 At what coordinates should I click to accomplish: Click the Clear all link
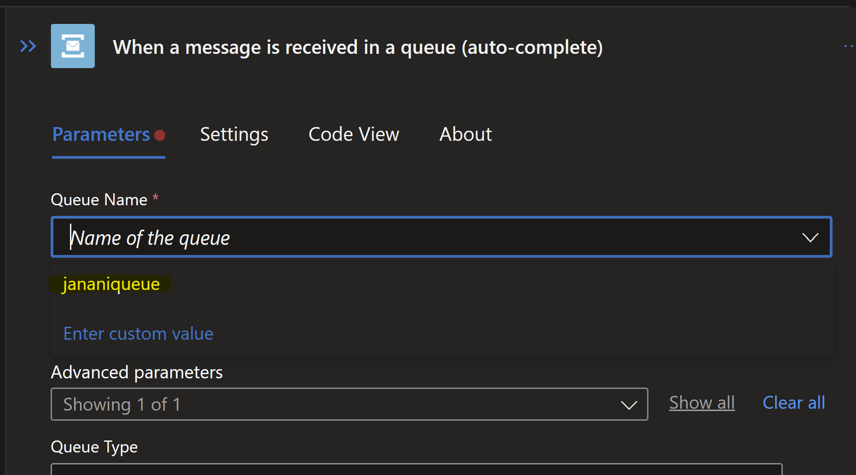pyautogui.click(x=793, y=403)
